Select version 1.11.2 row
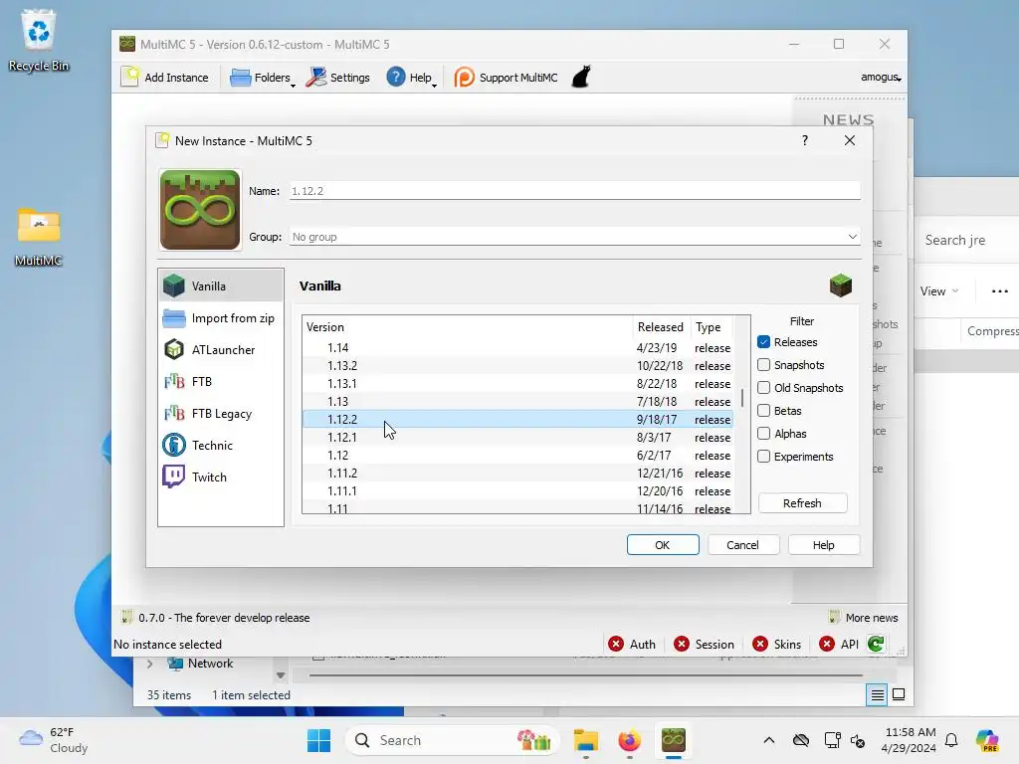This screenshot has height=764, width=1019. click(517, 473)
